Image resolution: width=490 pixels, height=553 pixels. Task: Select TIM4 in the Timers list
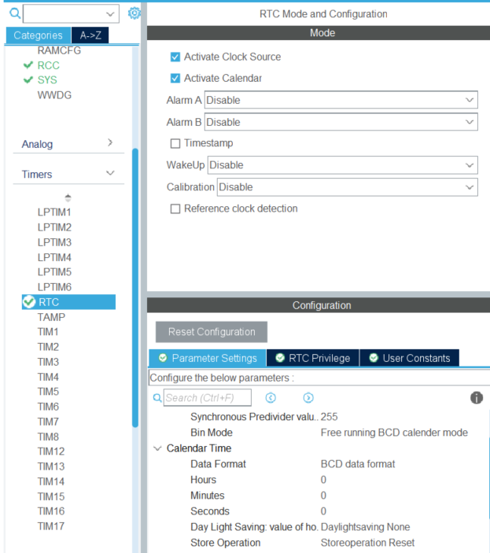click(48, 378)
